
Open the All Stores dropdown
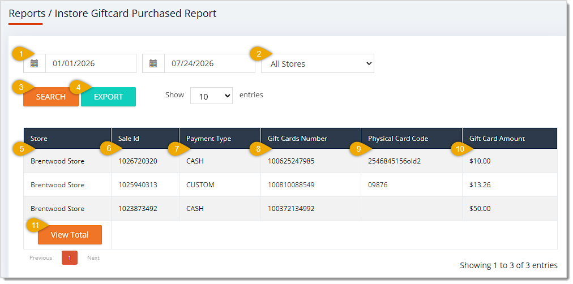(x=318, y=63)
